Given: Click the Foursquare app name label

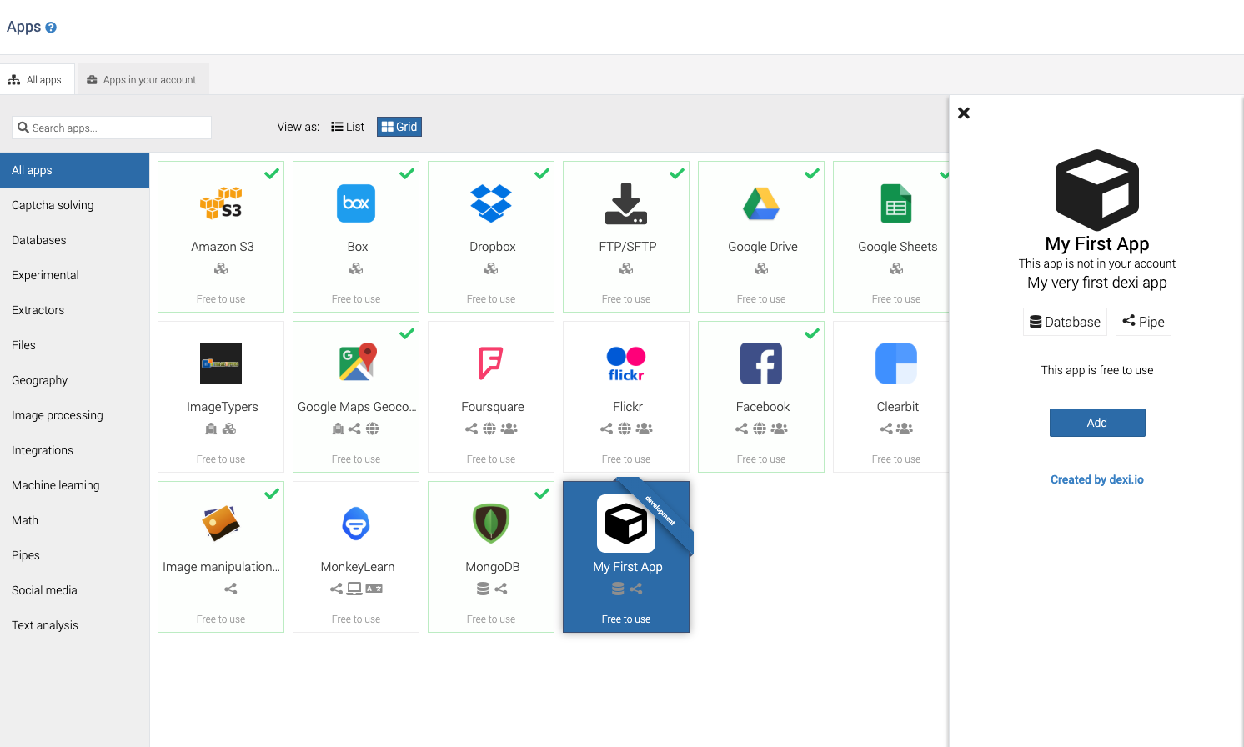Looking at the screenshot, I should [493, 407].
